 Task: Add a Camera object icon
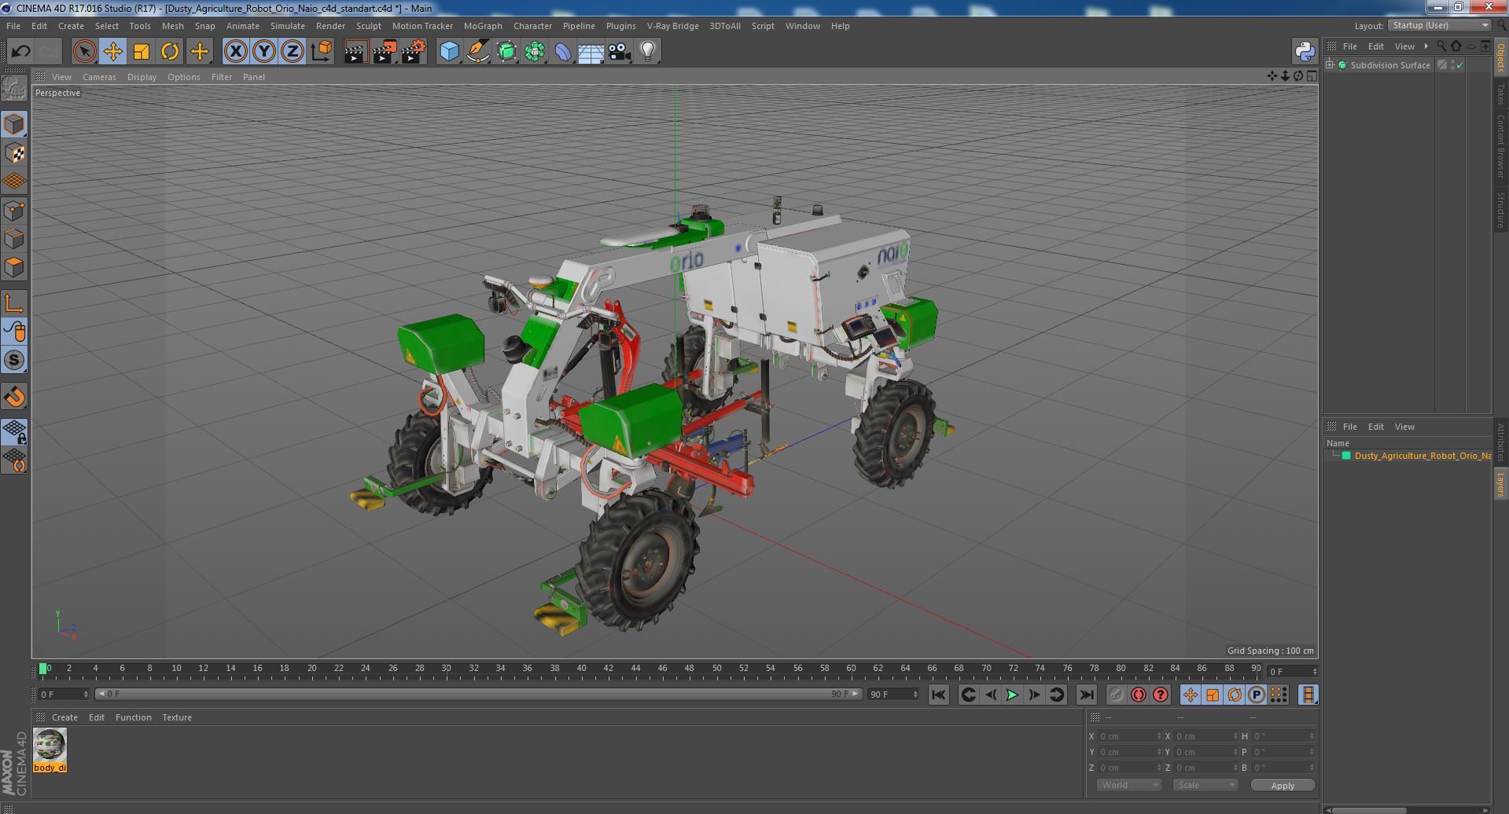(x=619, y=52)
